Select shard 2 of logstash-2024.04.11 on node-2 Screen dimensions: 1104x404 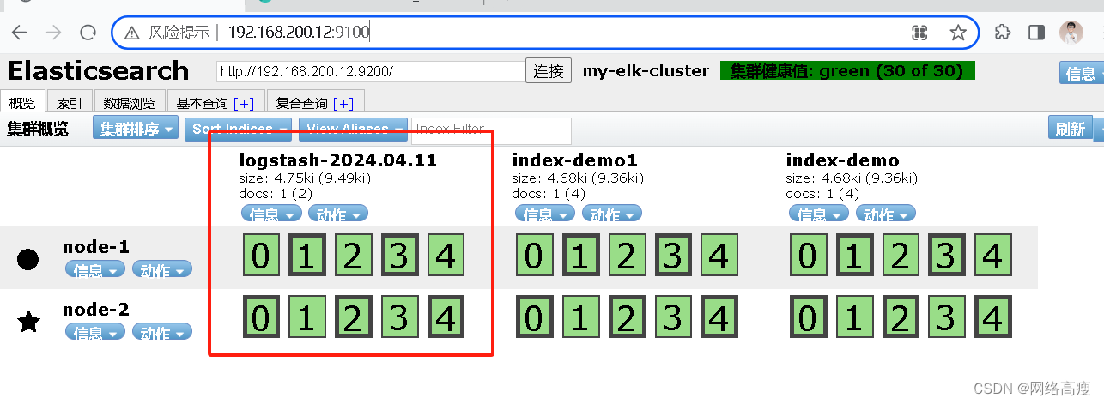[353, 317]
